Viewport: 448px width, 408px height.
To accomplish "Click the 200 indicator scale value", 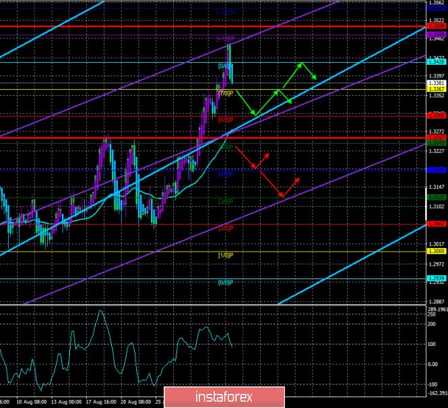I will coord(431,324).
